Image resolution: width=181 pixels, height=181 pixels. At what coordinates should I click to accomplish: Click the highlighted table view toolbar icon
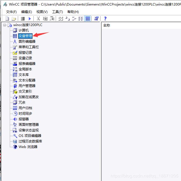click(87, 19)
